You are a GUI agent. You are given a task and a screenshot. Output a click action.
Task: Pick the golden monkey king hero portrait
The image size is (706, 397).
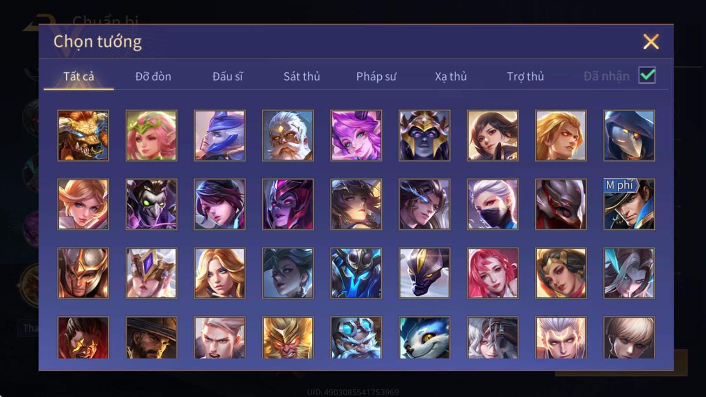pyautogui.click(x=288, y=337)
